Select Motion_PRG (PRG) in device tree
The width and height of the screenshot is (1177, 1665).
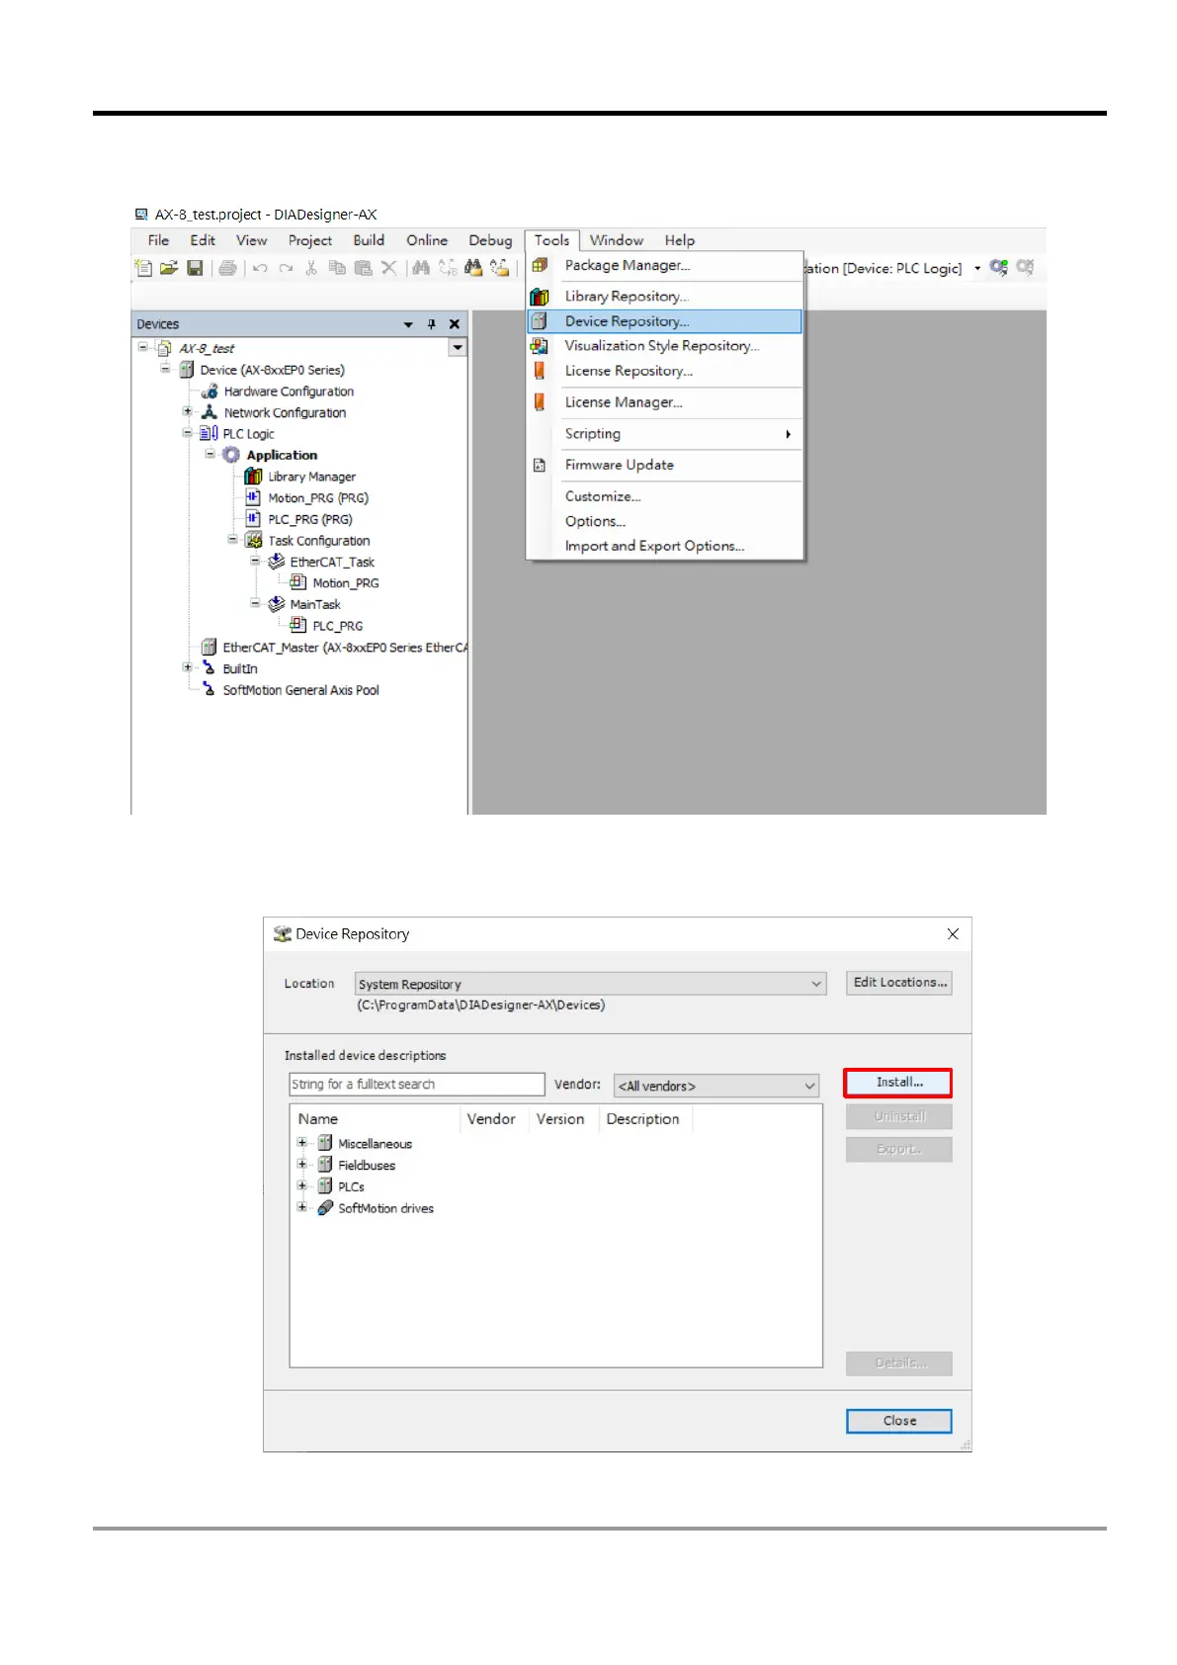(x=318, y=498)
